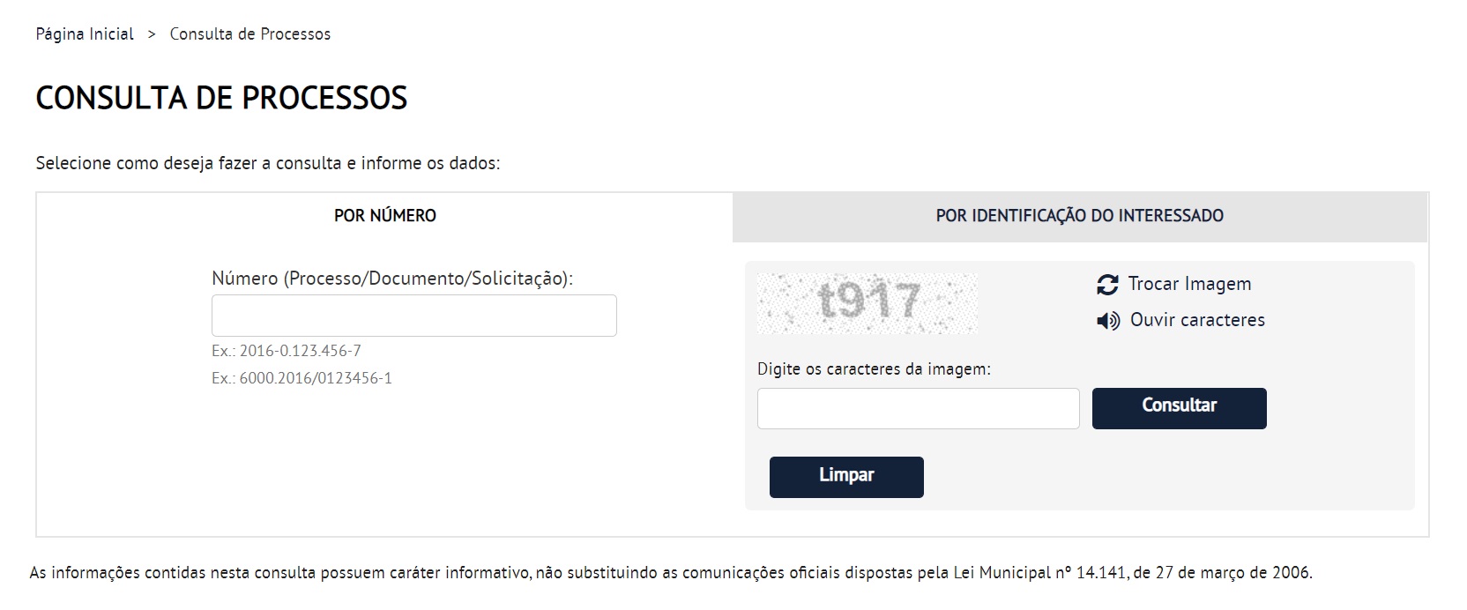Click the Consulta de Processos breadcrumb item

coord(249,34)
